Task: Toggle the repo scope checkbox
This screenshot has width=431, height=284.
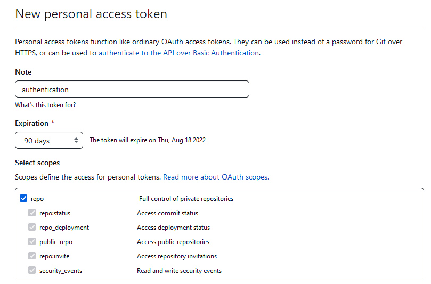Action: click(23, 199)
